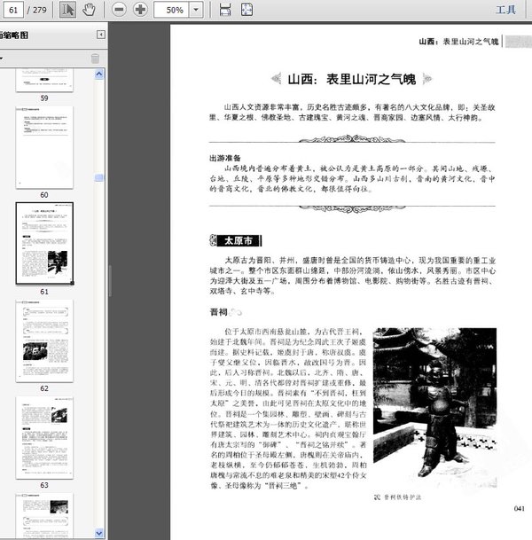Screen dimensions: 532x540
Task: Click the page title 山西：表里山河之气魄
Action: [x=352, y=79]
